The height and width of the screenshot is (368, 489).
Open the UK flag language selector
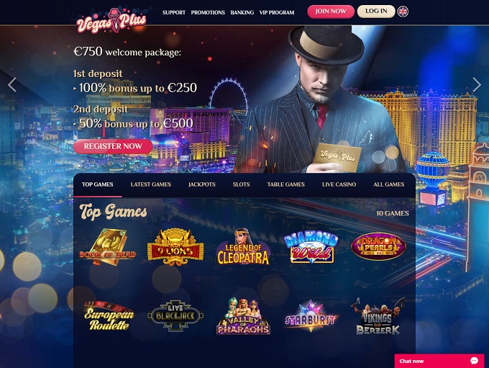403,12
